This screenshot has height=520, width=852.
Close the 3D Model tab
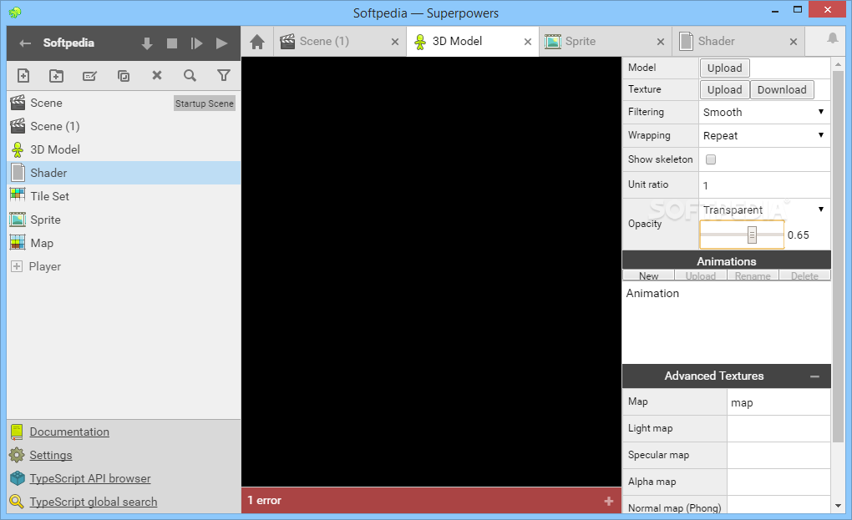click(x=528, y=42)
